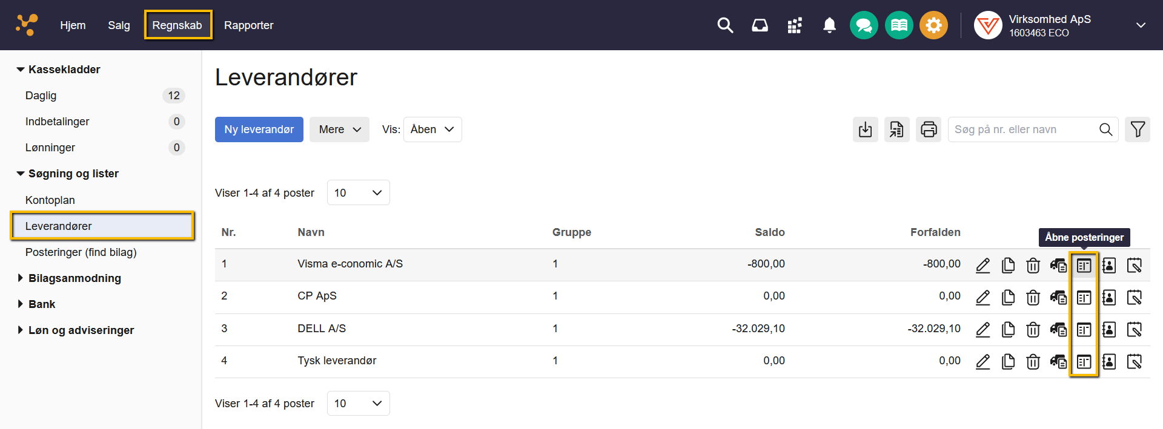Open the green chat bubble icon

coord(864,25)
